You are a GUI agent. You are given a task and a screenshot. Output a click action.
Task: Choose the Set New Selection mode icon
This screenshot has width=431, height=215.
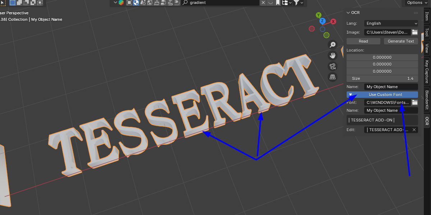pyautogui.click(x=13, y=3)
